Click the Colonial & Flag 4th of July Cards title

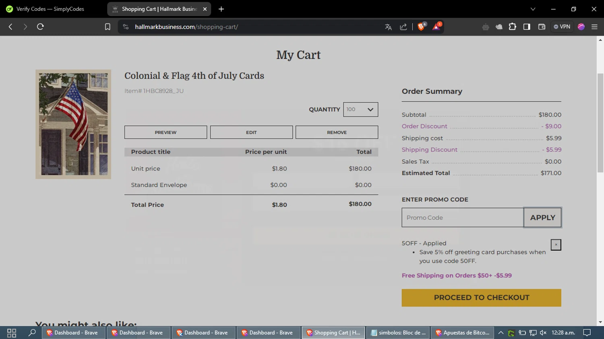(x=194, y=76)
